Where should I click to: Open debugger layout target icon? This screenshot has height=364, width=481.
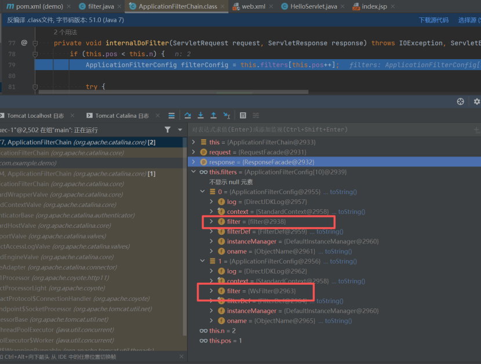point(460,101)
